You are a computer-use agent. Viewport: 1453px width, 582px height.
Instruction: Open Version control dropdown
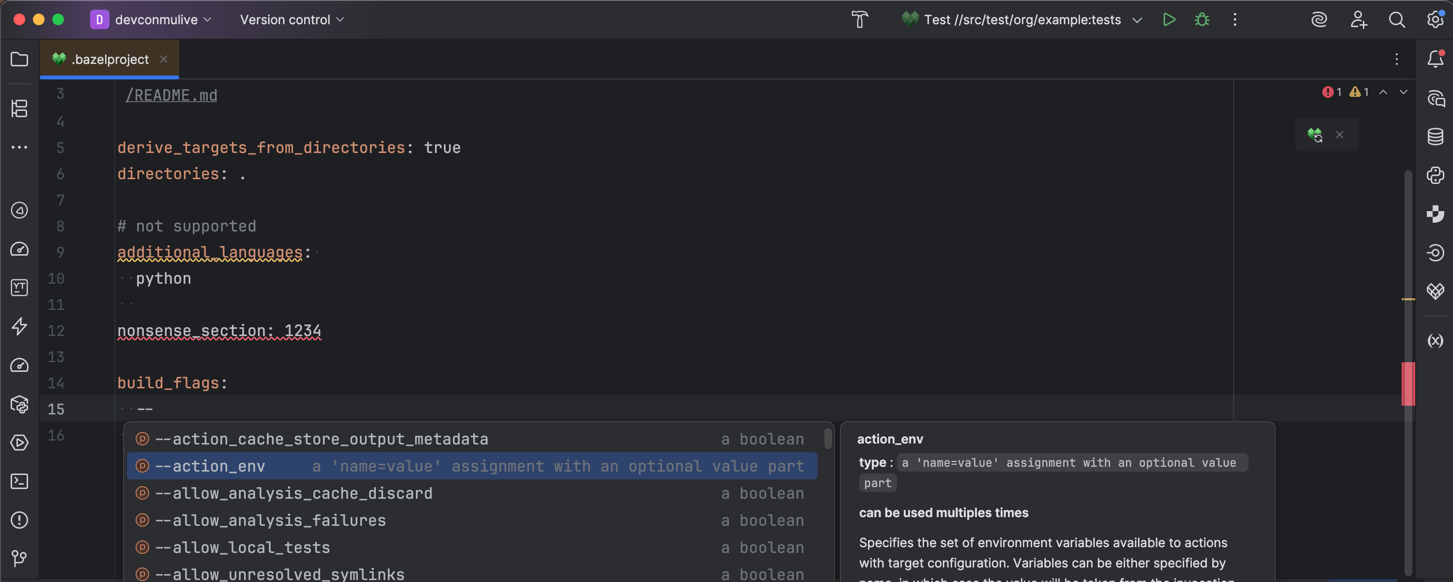pos(292,20)
